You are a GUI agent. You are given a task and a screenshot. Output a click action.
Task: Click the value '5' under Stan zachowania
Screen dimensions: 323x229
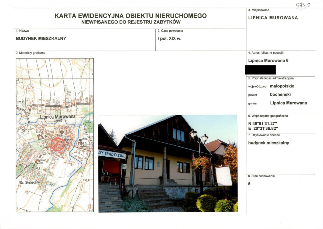249,184
